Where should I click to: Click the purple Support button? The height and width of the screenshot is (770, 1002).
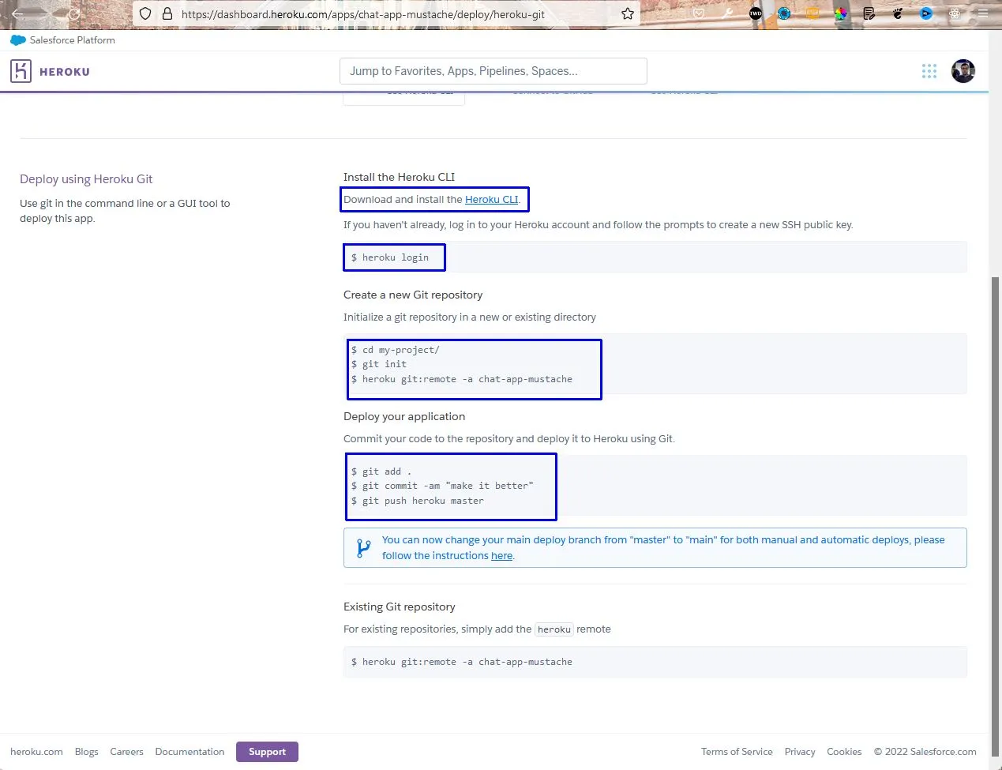[267, 752]
